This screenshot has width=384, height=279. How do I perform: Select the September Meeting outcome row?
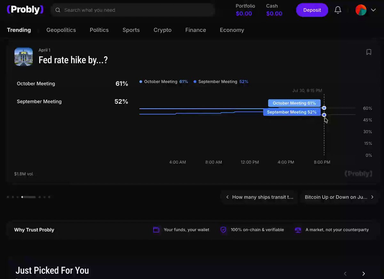(x=72, y=101)
